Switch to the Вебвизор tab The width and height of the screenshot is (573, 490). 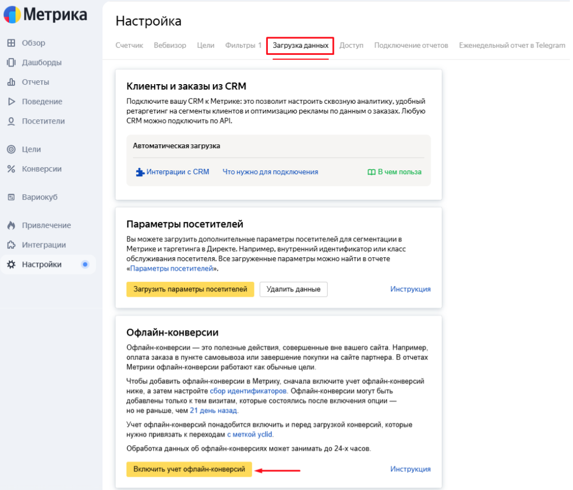point(170,45)
